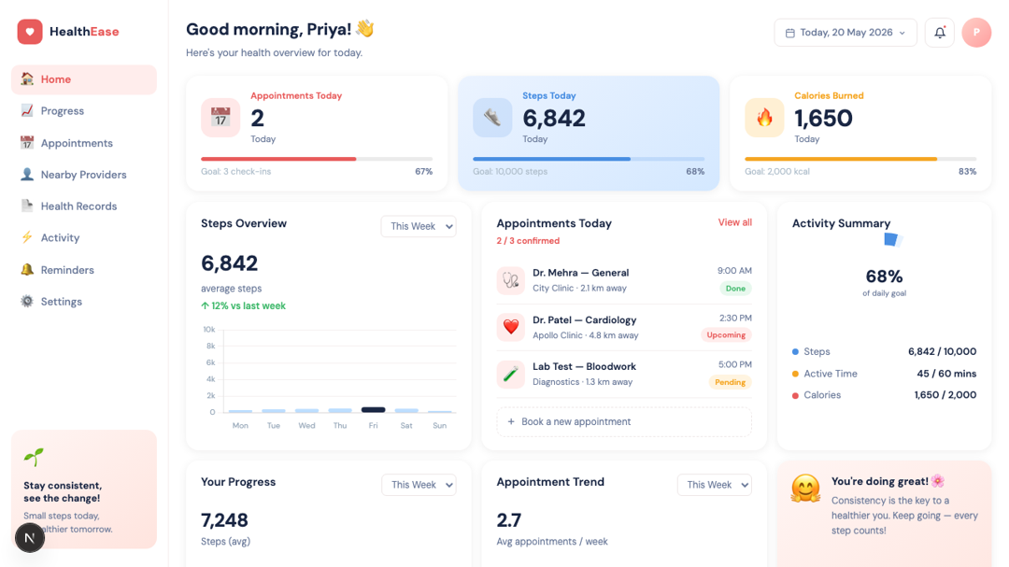The image size is (1009, 567).
Task: Click the Mon bar in steps chart
Action: (240, 411)
